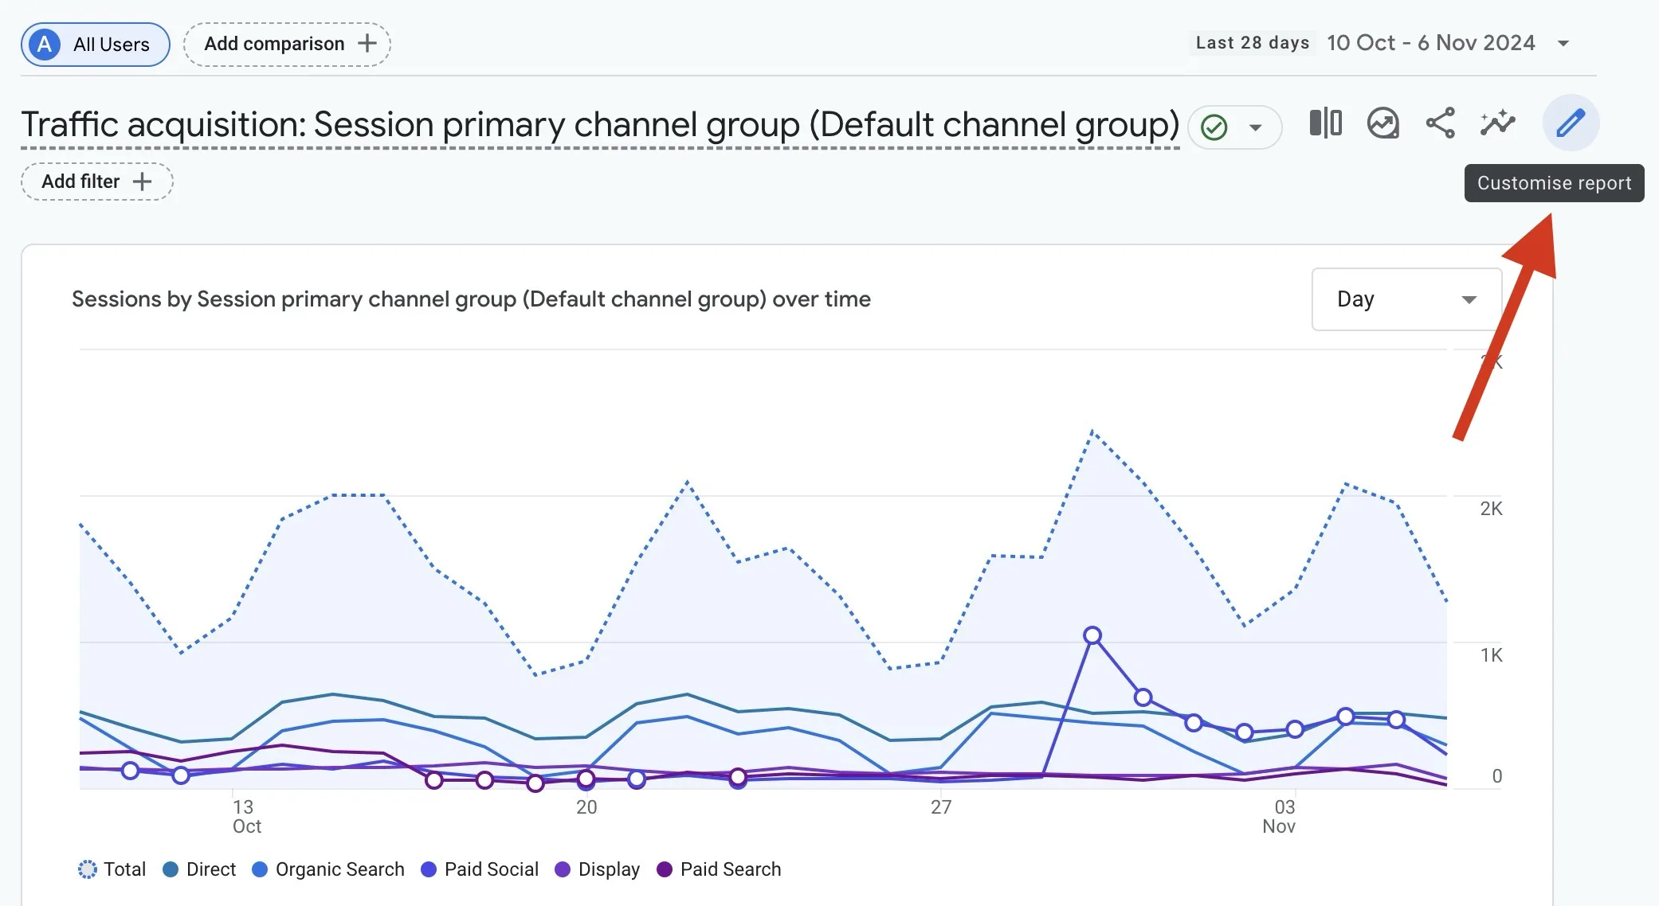Toggle the Direct series in legend
The width and height of the screenshot is (1659, 906).
coord(199,869)
